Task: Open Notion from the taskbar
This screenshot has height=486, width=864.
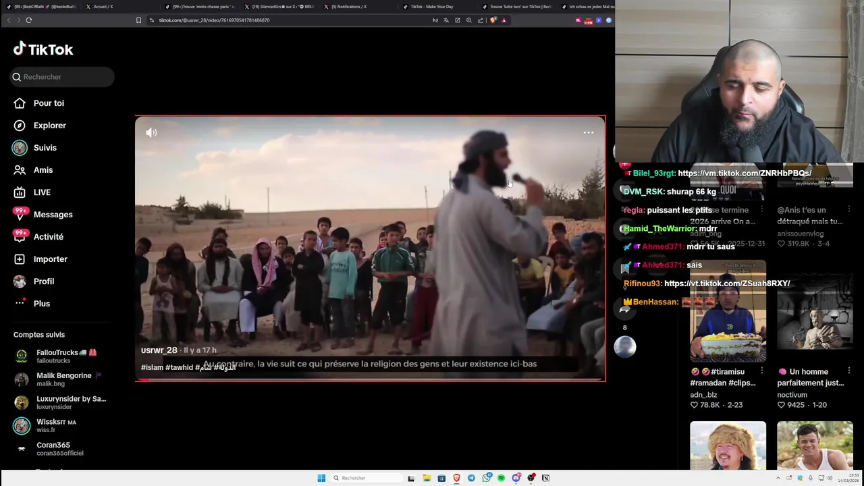Action: point(545,478)
